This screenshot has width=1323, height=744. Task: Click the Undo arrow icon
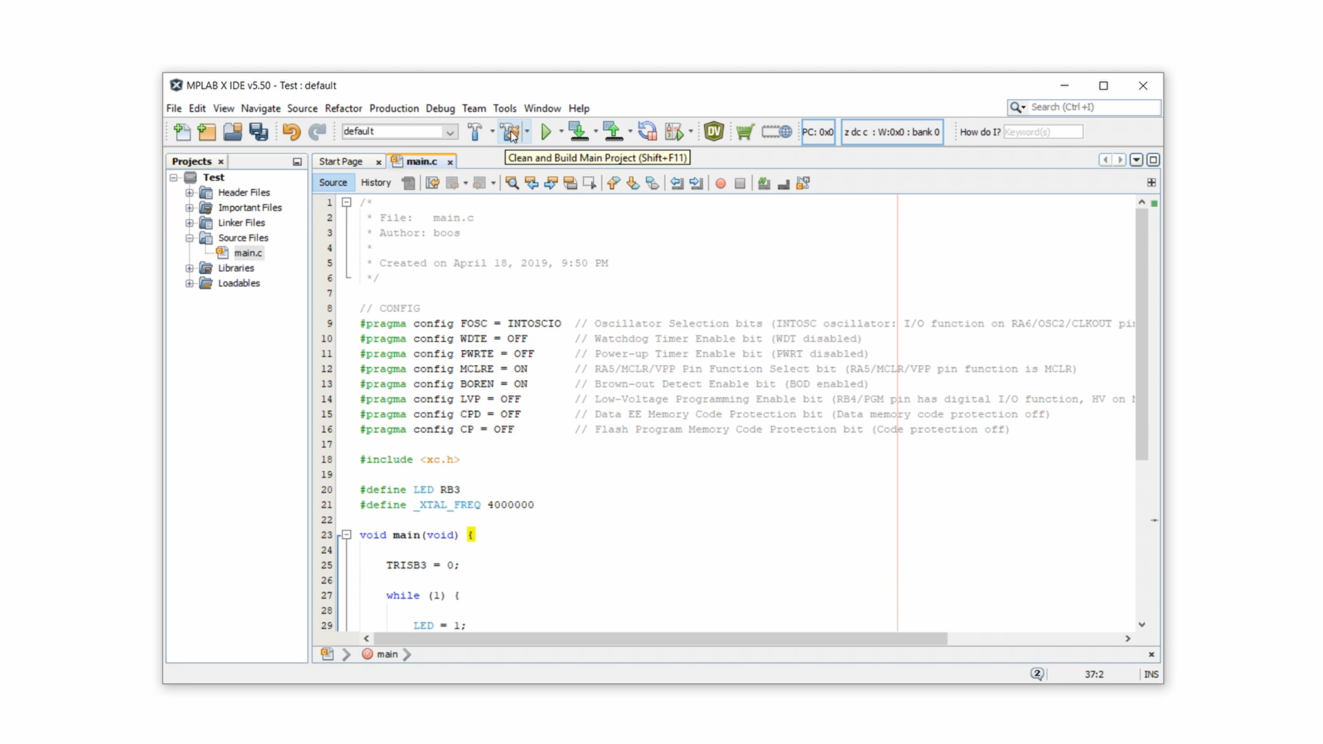[x=291, y=132]
